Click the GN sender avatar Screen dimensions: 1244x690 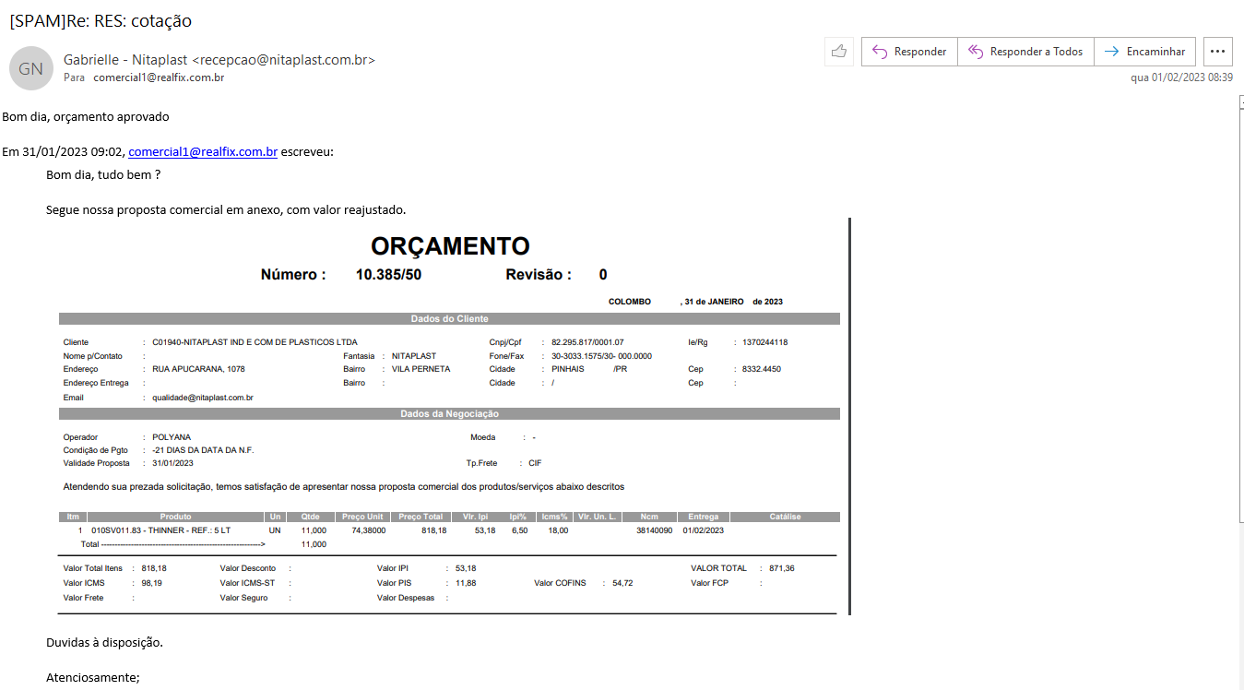(30, 68)
